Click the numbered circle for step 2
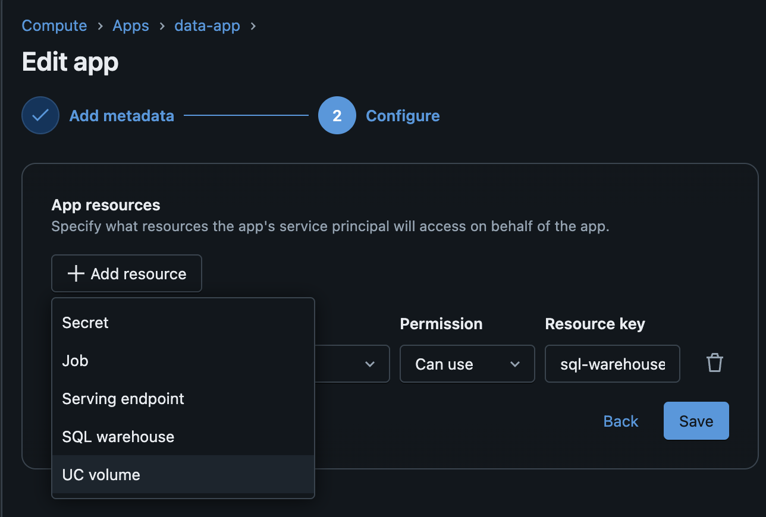Screen dimensions: 766x517 point(337,115)
